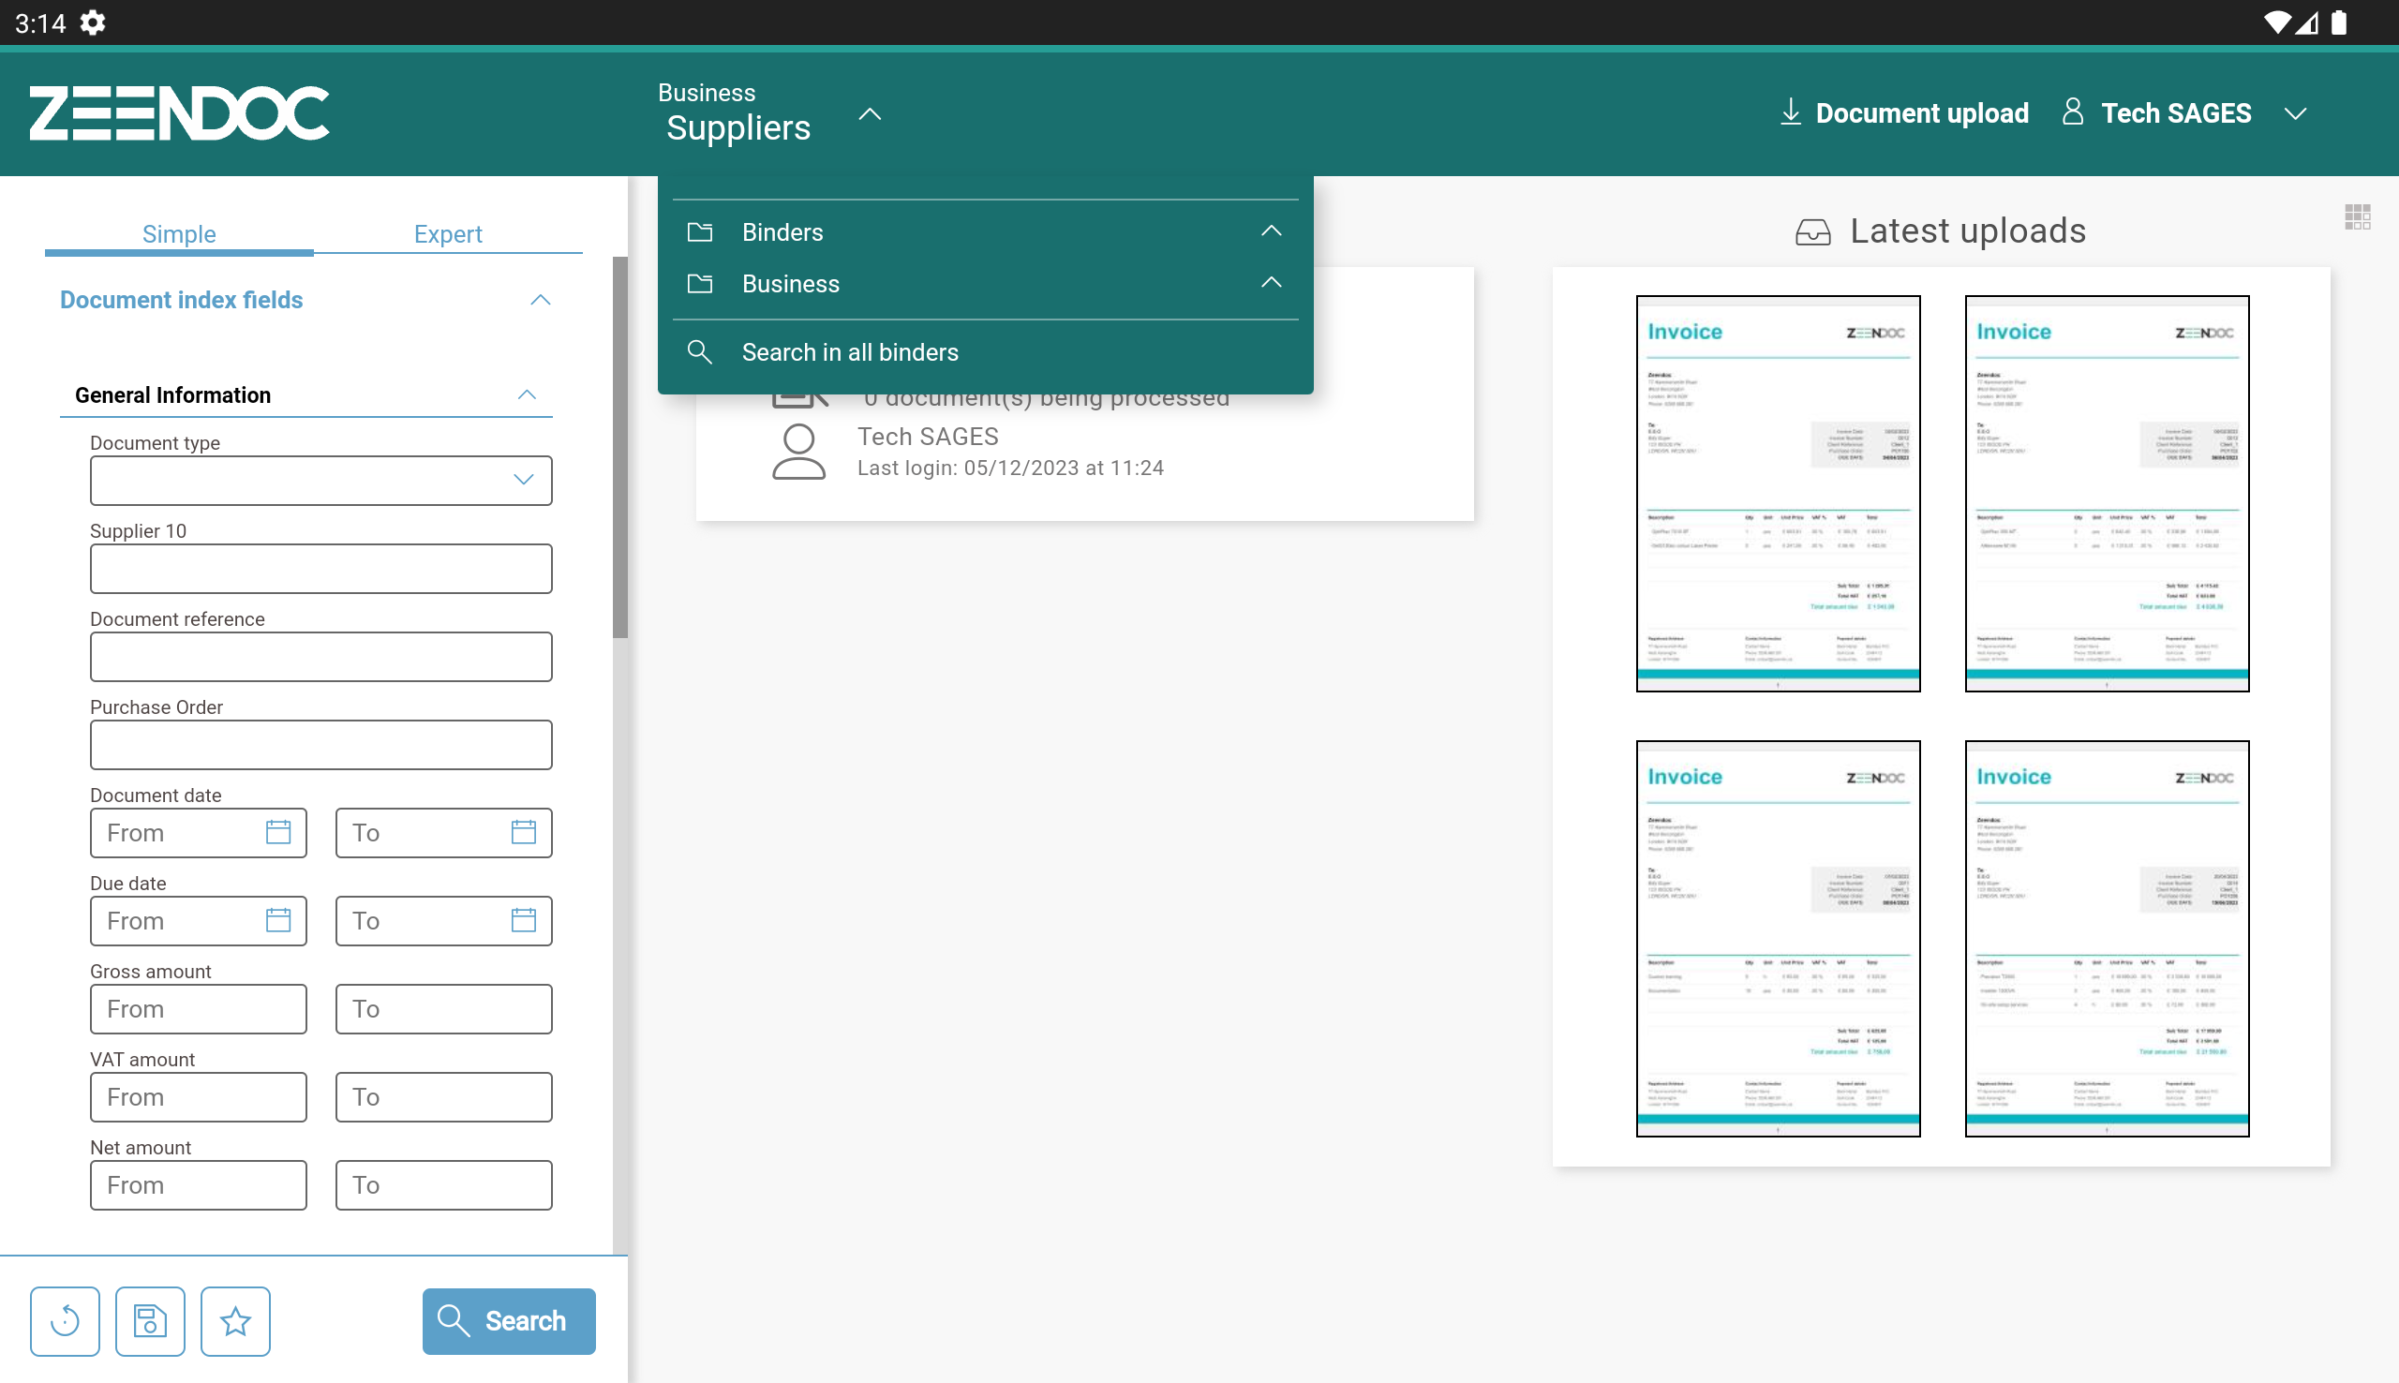This screenshot has height=1383, width=2399.
Task: Collapse the Document index fields section
Action: (x=541, y=300)
